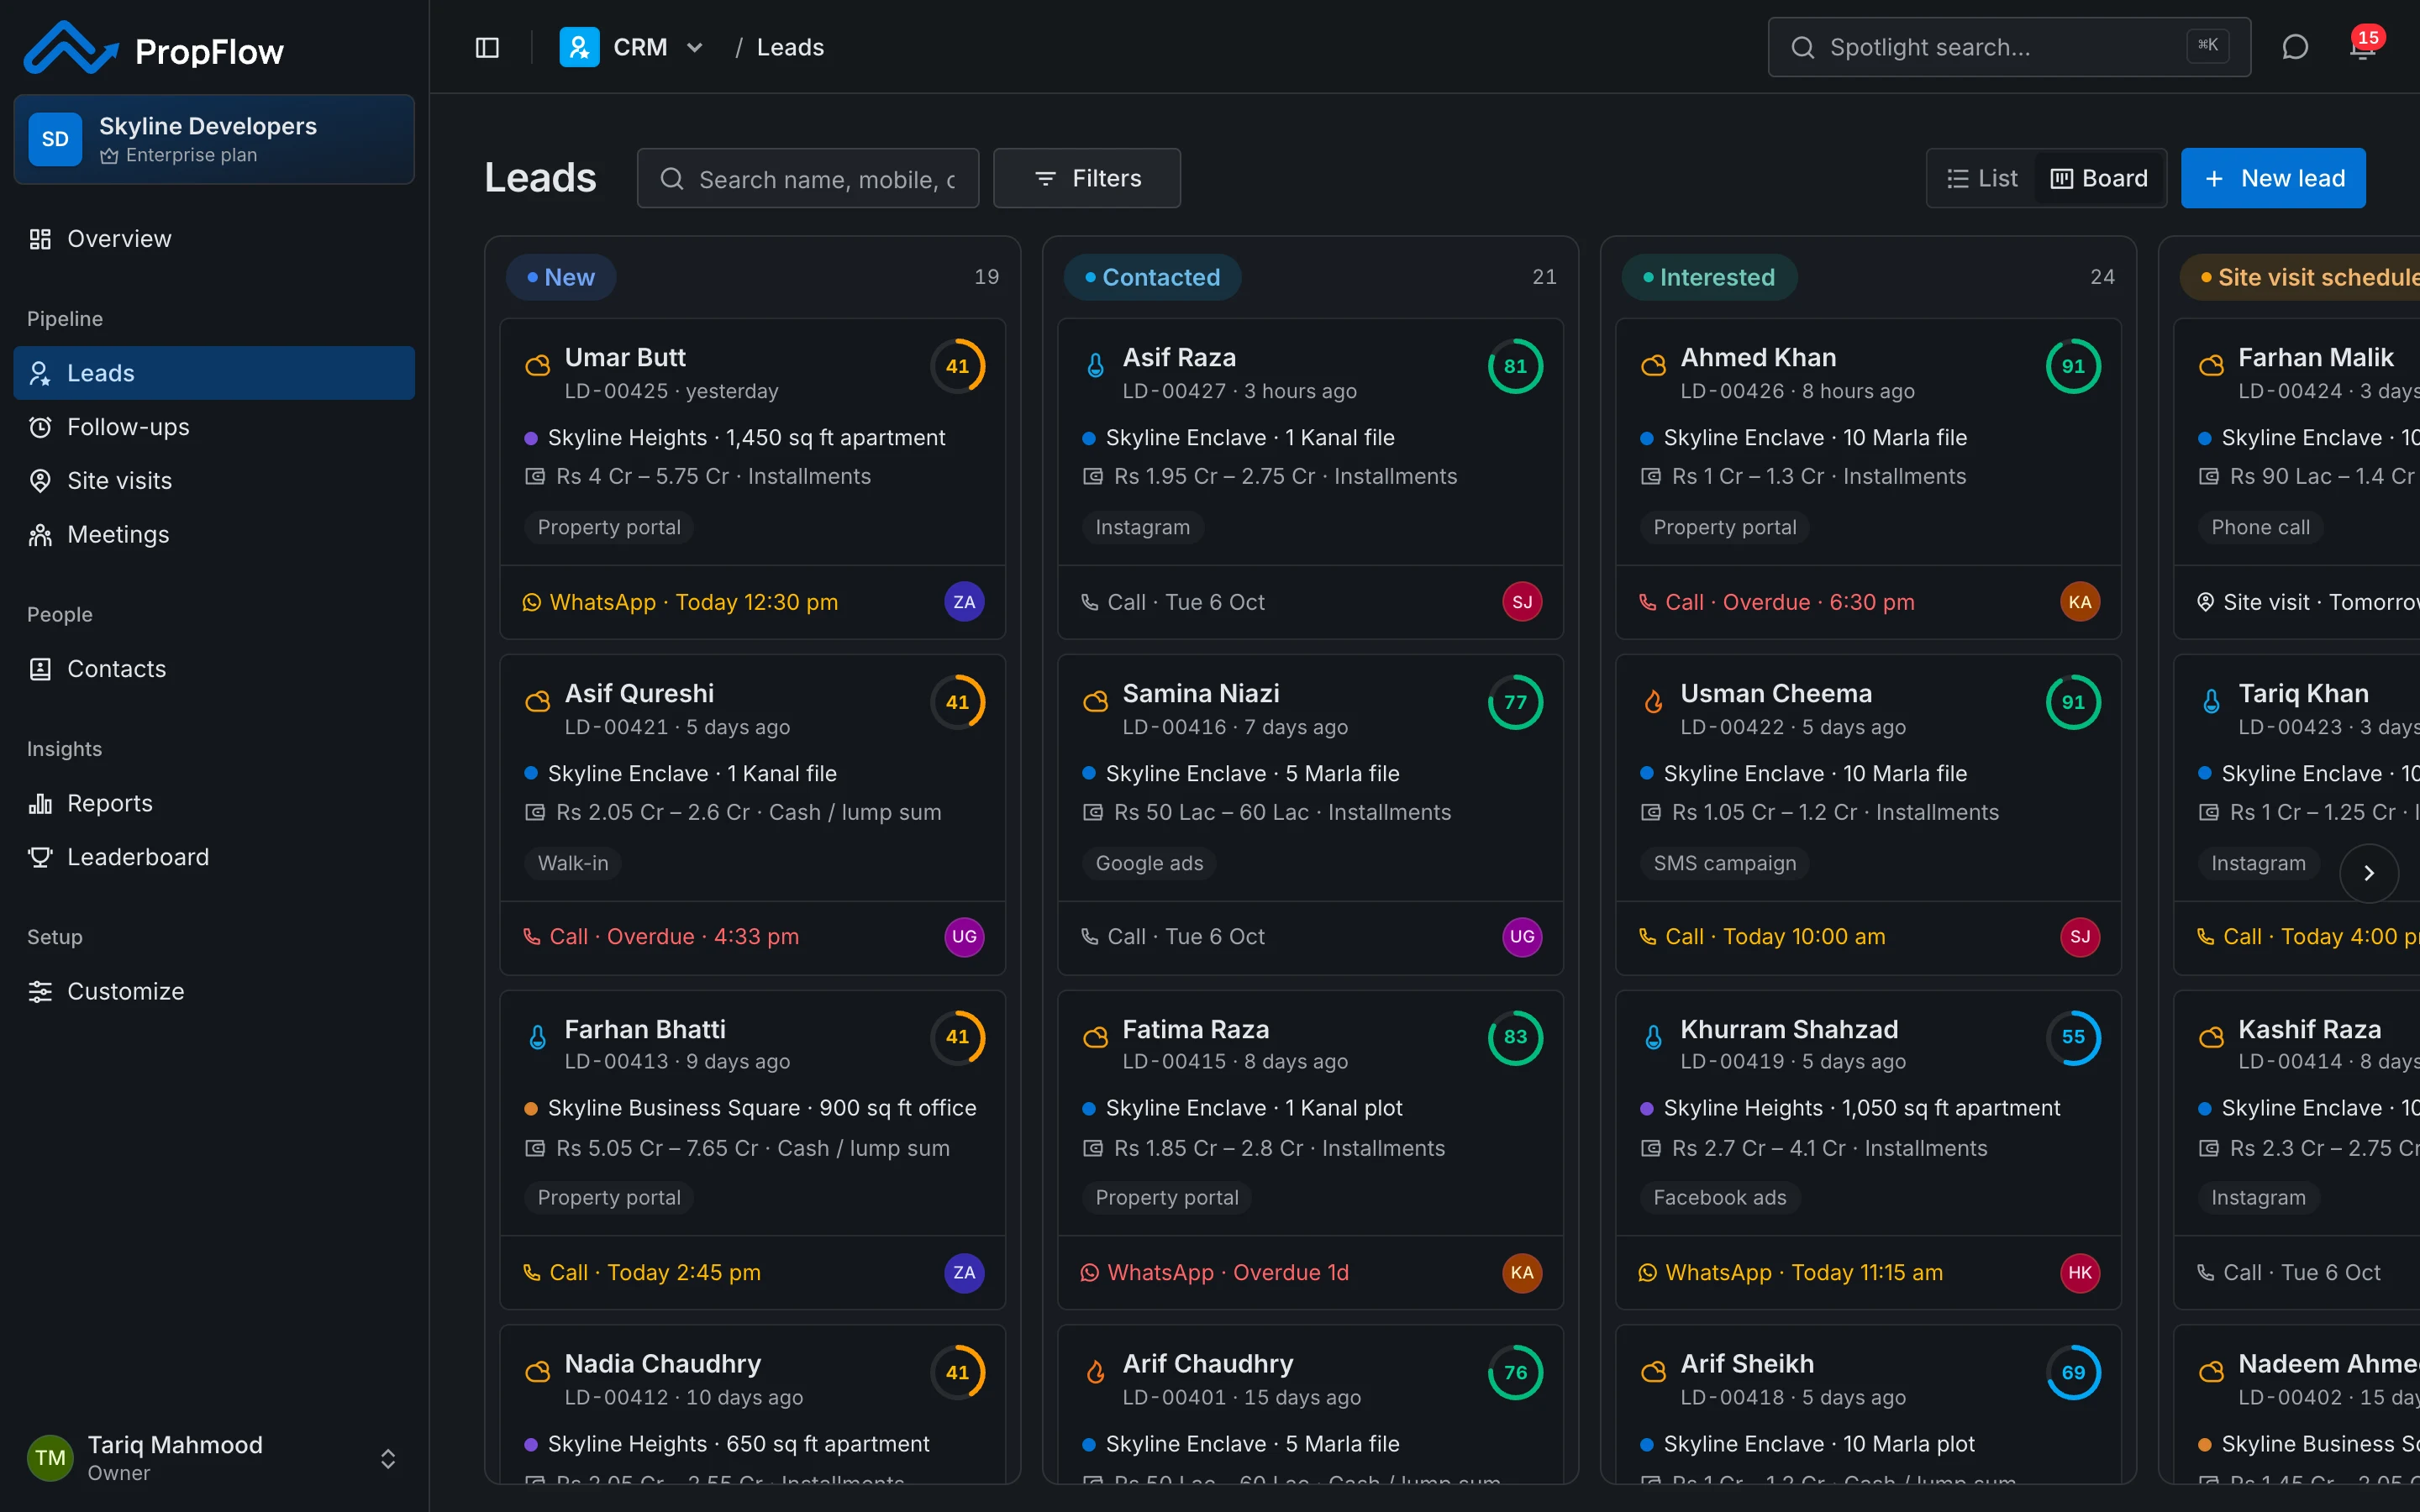Screen dimensions: 2420x1512
Task: Click KA assignee avatar on Ahmed Khan card
Action: [2080, 602]
